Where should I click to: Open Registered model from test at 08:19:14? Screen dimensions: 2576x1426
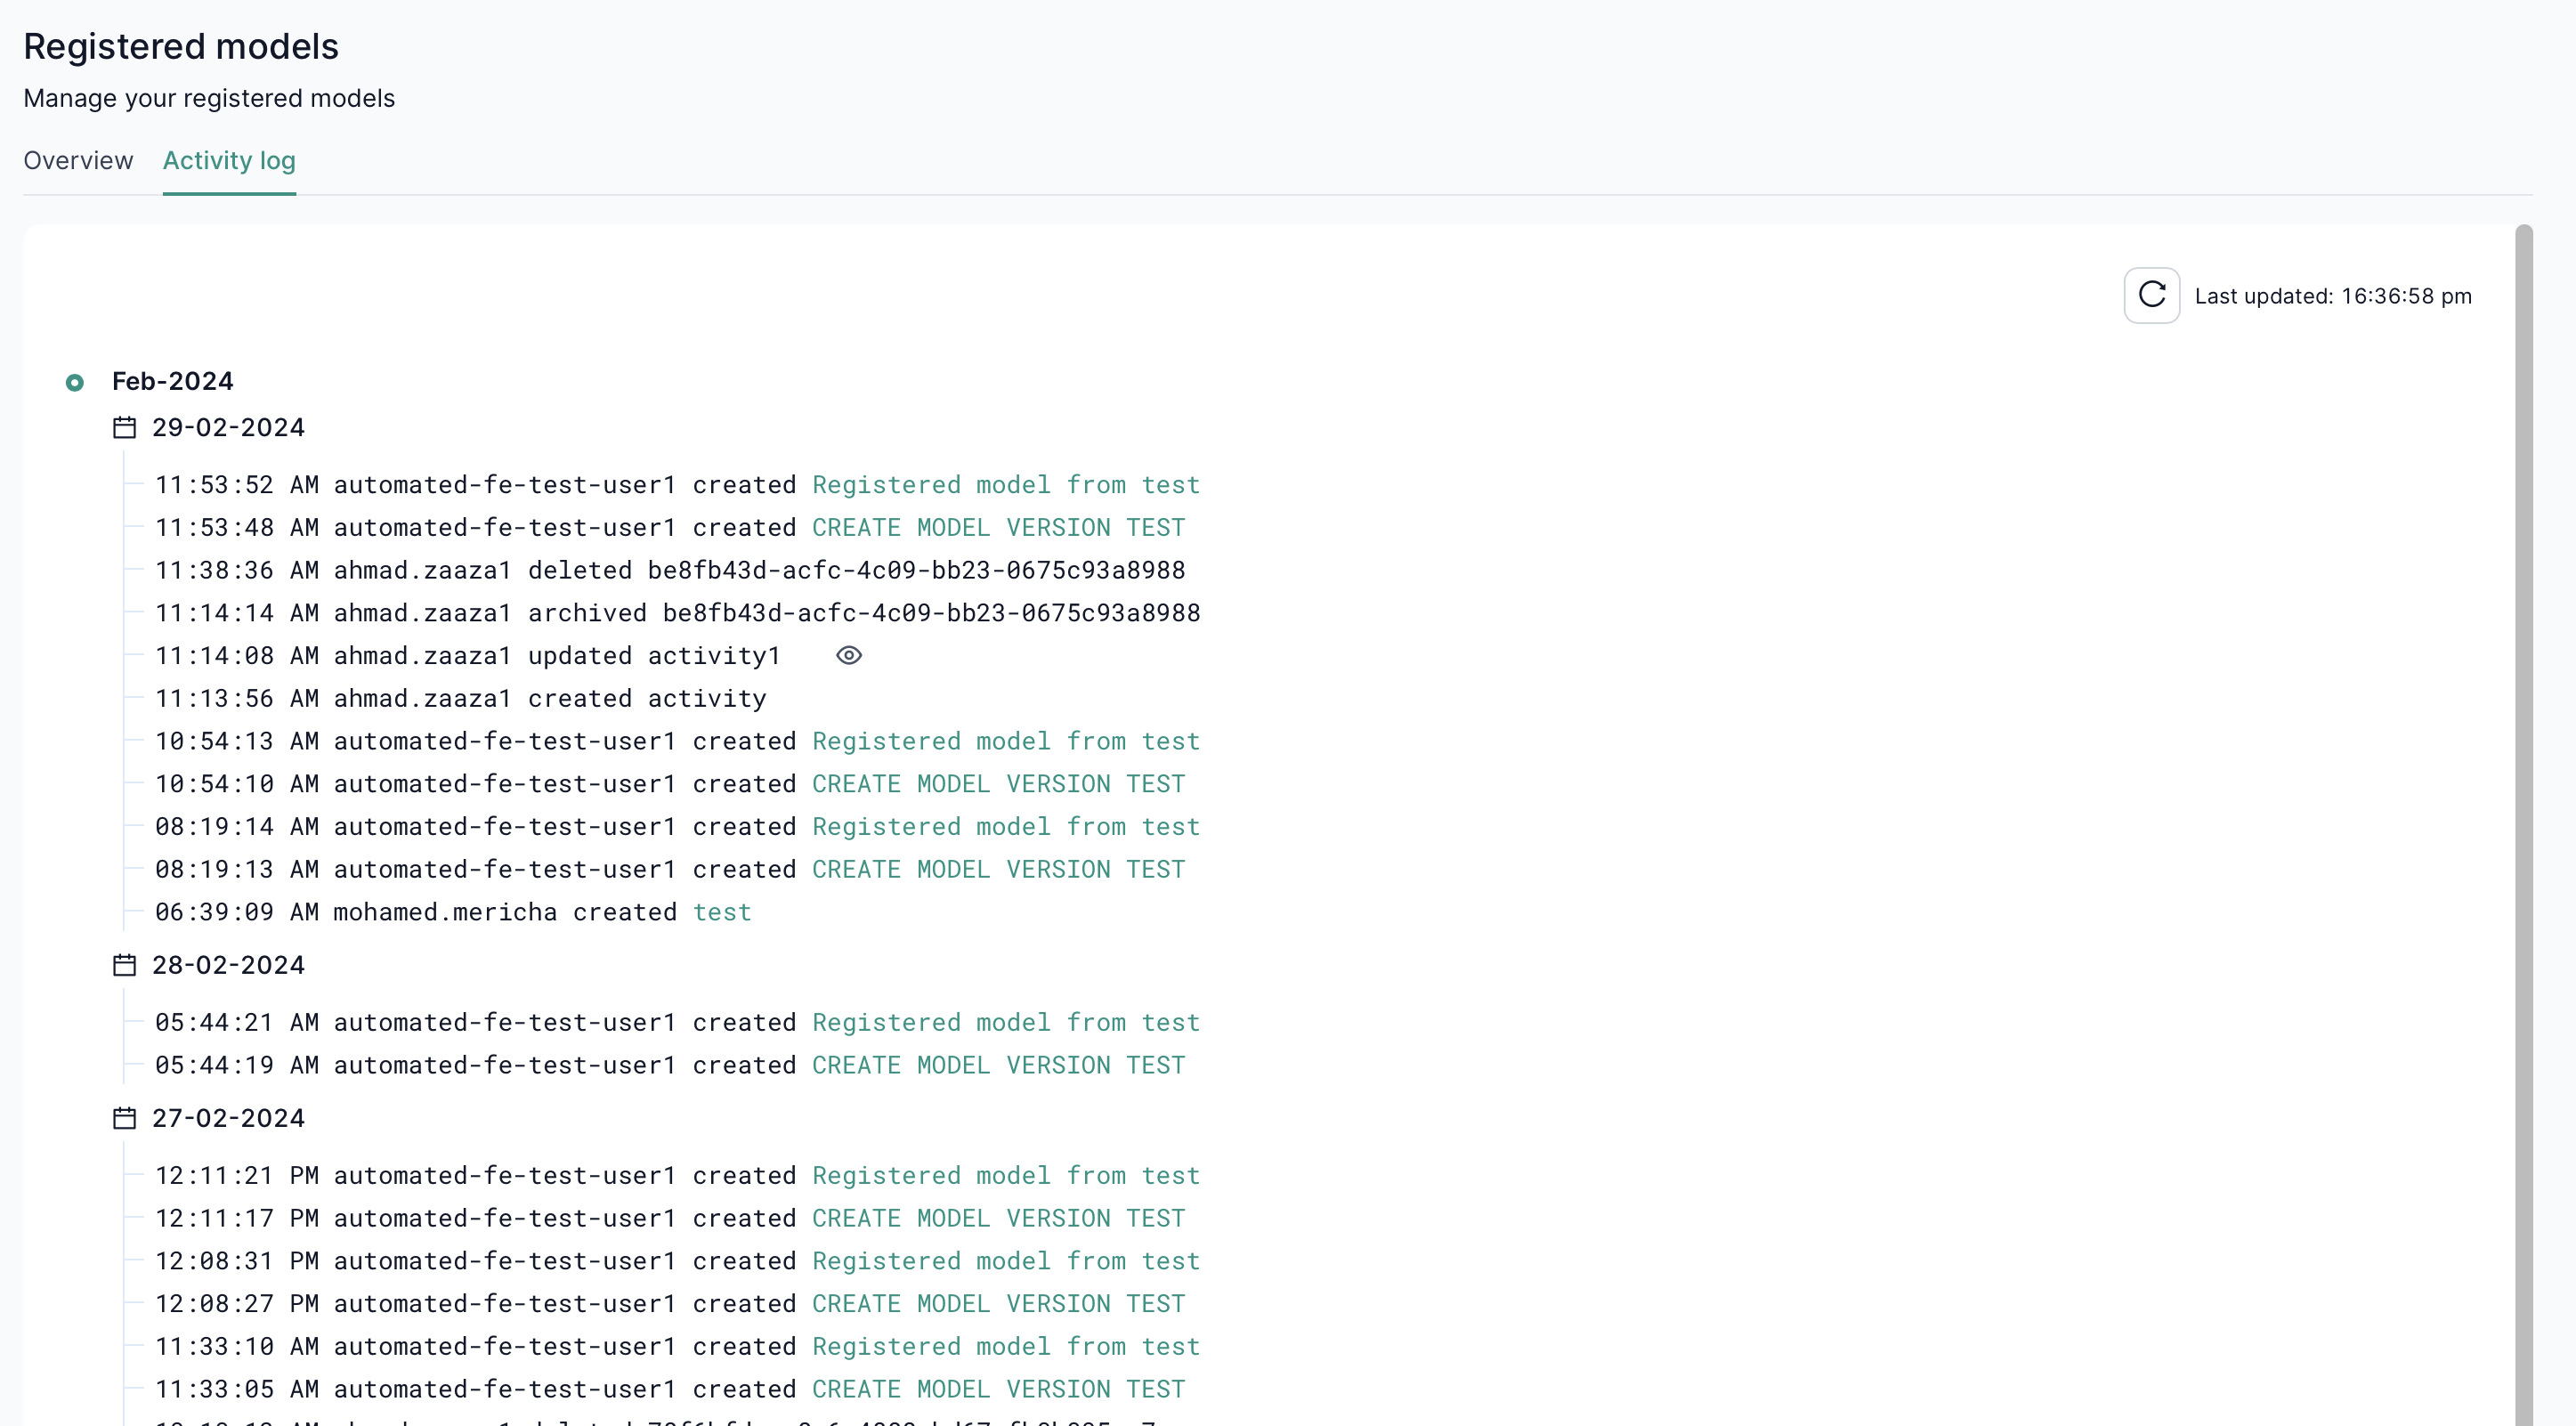coord(1006,826)
